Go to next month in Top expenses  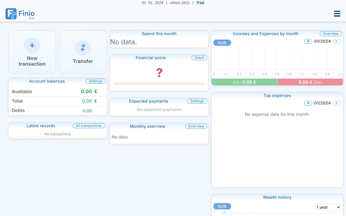(x=337, y=103)
